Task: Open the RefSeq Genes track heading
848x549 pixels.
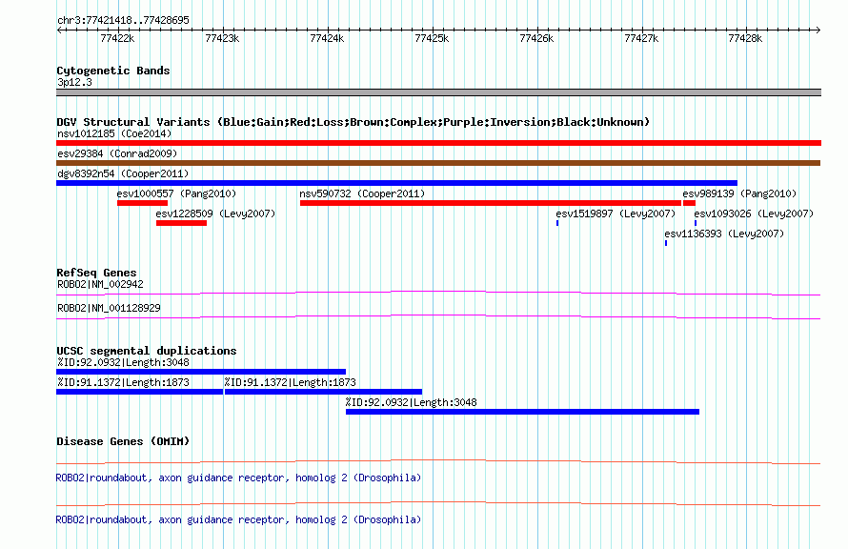Action: [x=96, y=273]
